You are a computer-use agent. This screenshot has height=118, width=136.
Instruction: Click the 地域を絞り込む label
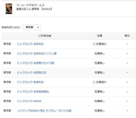(x=11, y=27)
